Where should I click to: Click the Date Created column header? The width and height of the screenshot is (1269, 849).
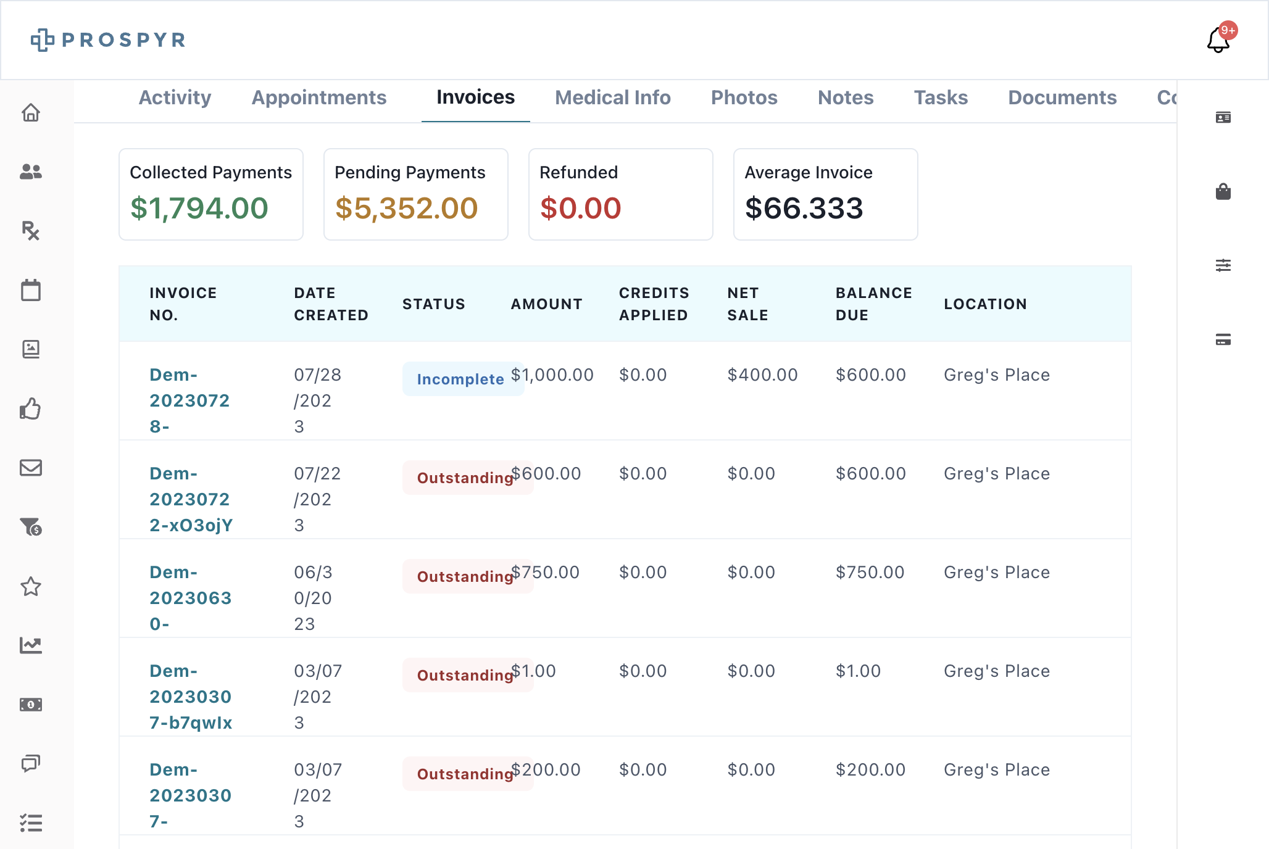[x=331, y=304]
